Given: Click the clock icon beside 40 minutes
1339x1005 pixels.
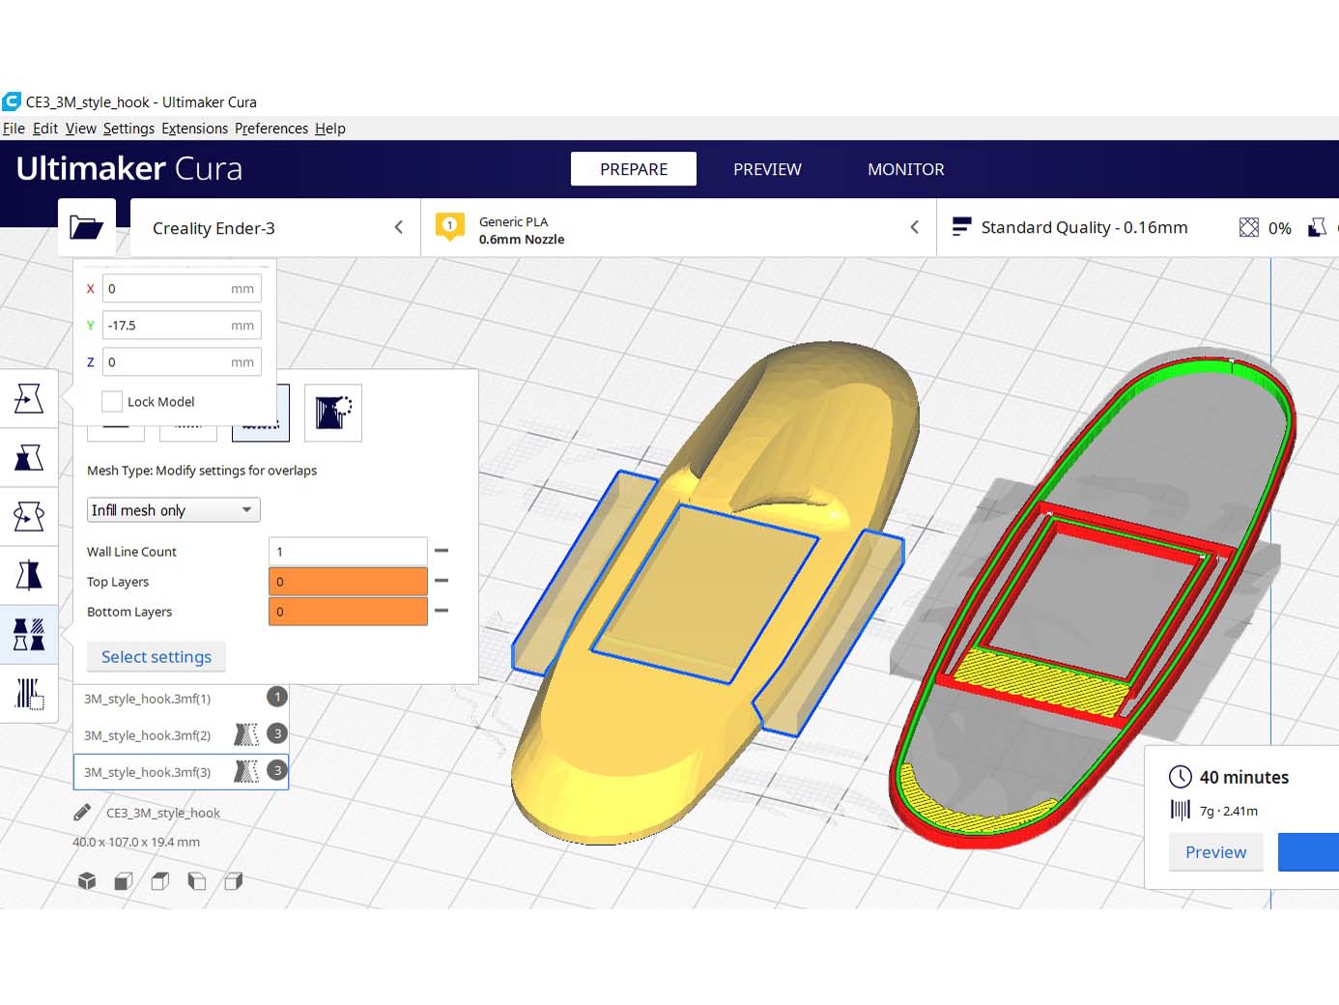Looking at the screenshot, I should [1180, 777].
